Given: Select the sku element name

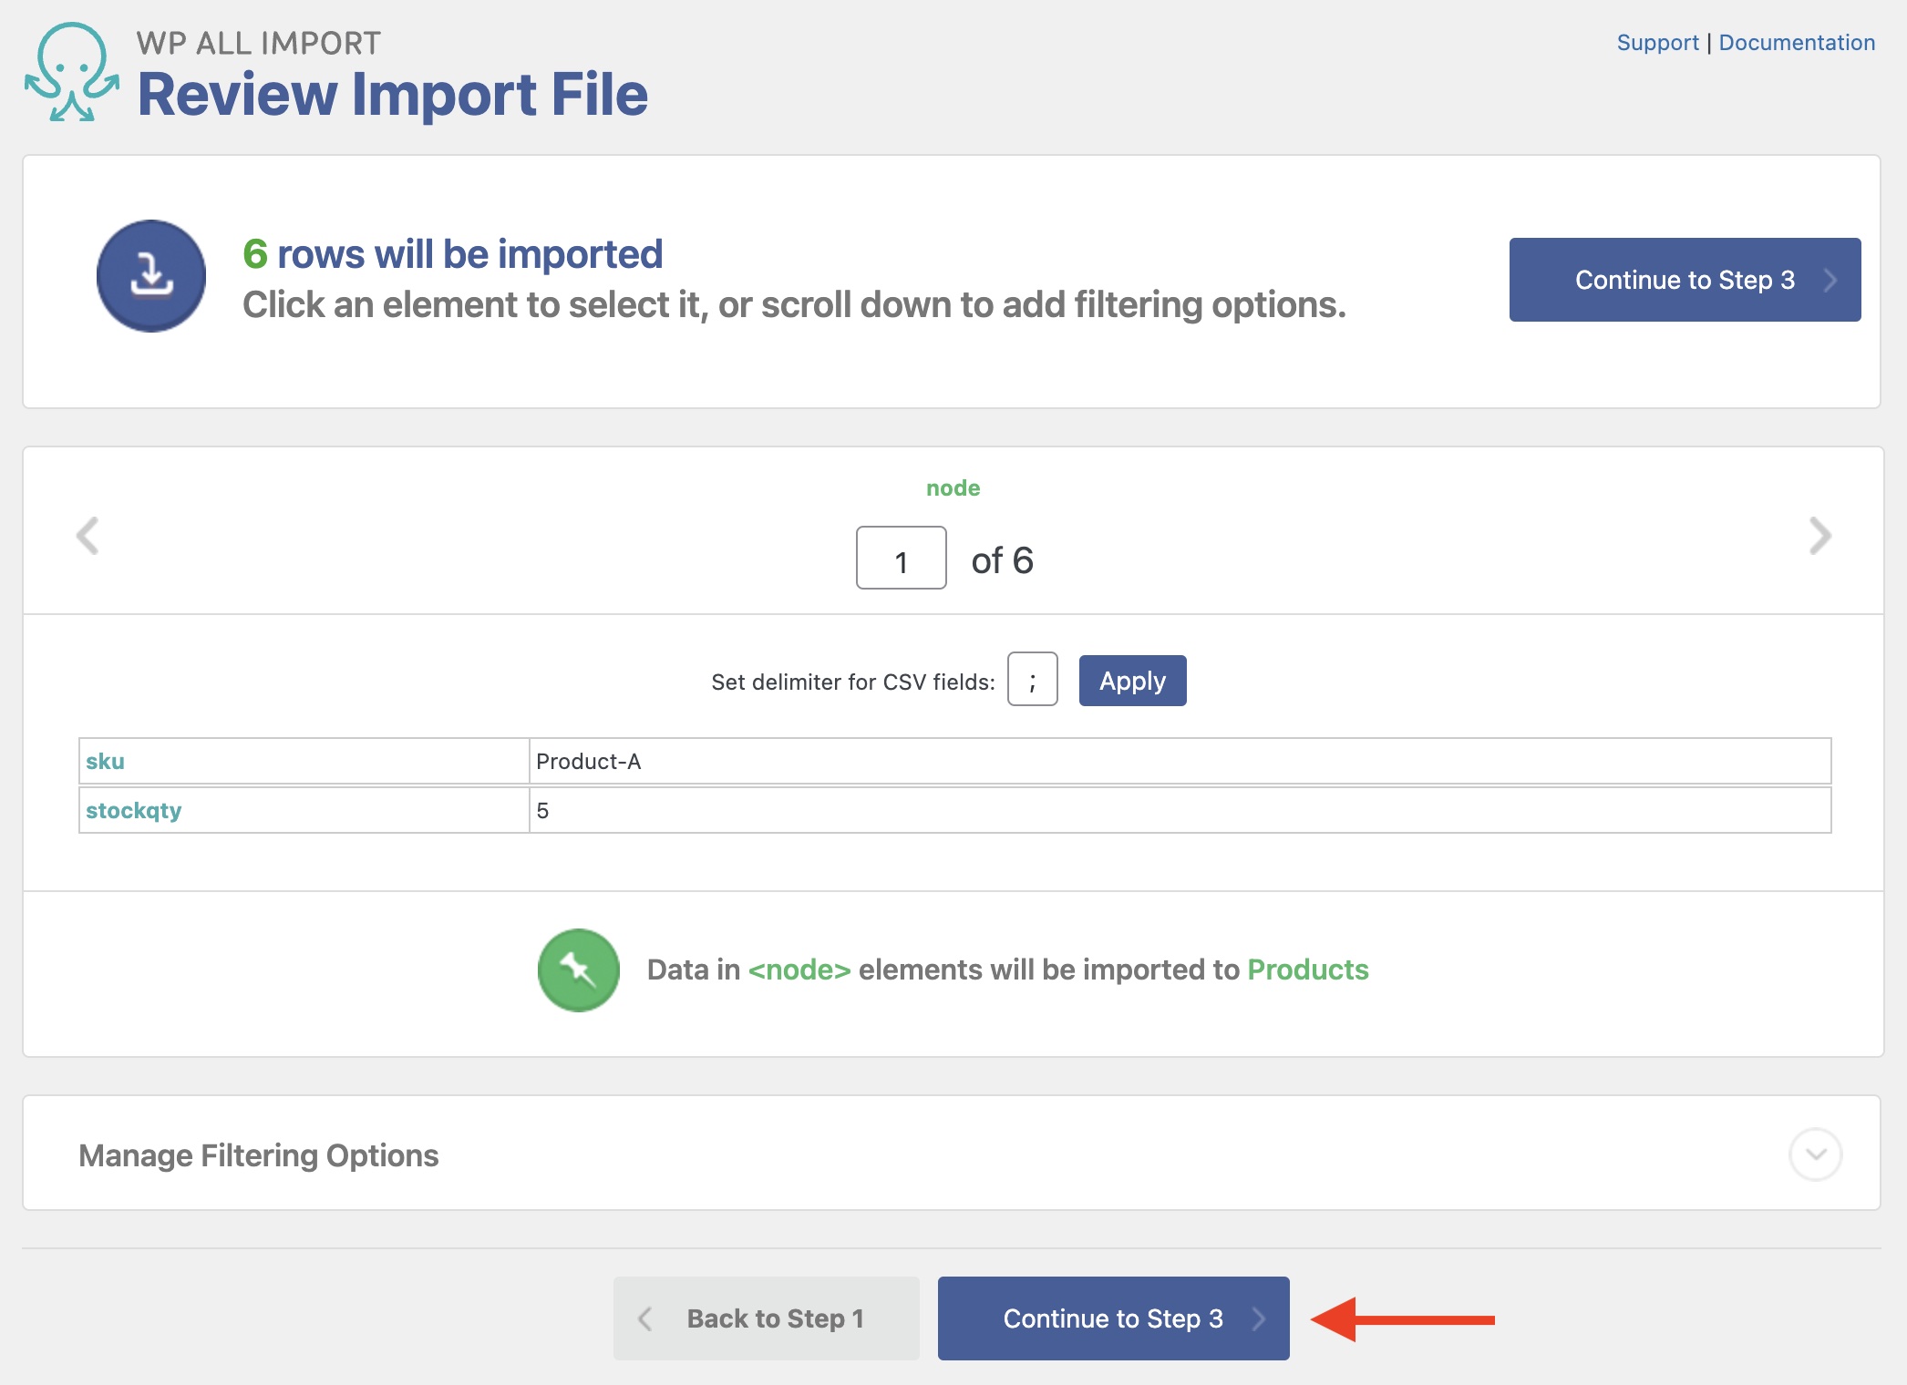Looking at the screenshot, I should click(106, 761).
